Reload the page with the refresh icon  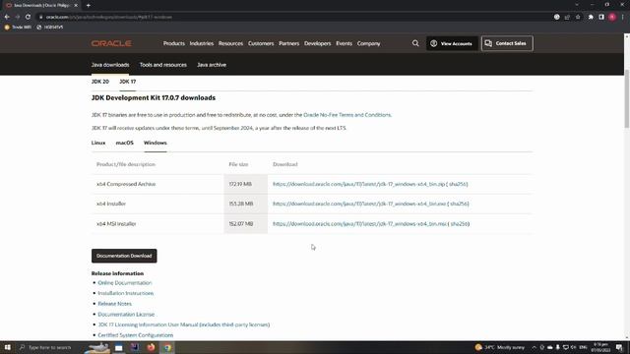(28, 17)
